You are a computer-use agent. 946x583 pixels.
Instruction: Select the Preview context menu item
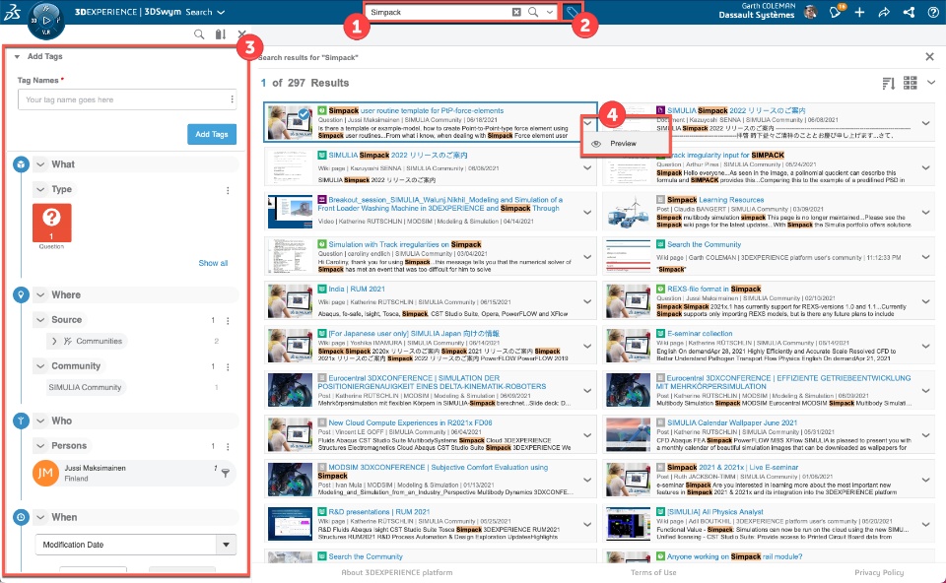[627, 144]
